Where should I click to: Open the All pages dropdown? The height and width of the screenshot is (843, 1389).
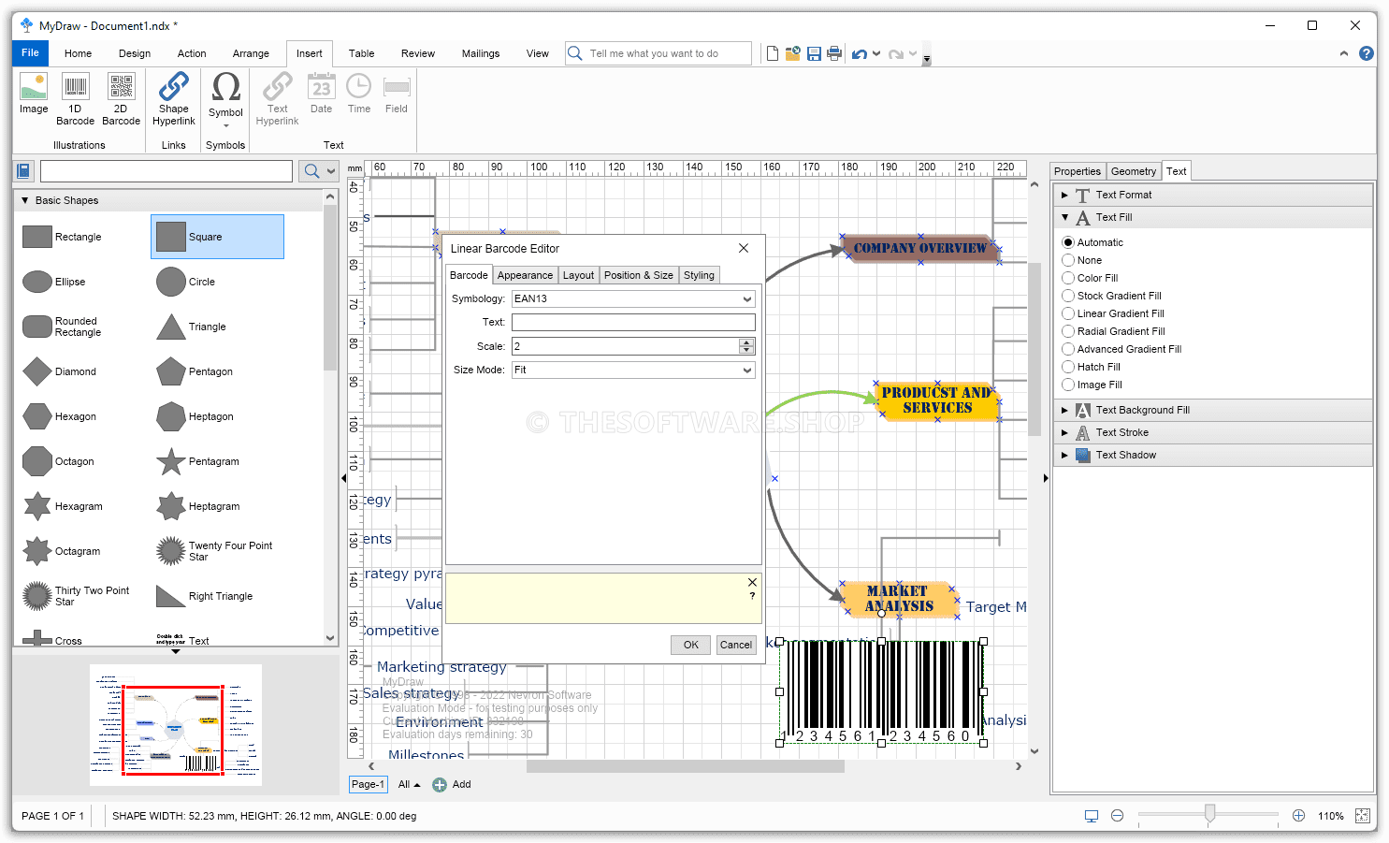[410, 785]
